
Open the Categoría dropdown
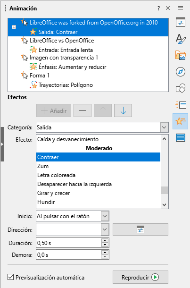[164, 127]
